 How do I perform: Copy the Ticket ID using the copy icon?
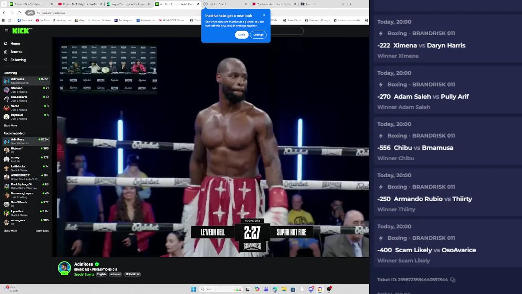(x=453, y=280)
